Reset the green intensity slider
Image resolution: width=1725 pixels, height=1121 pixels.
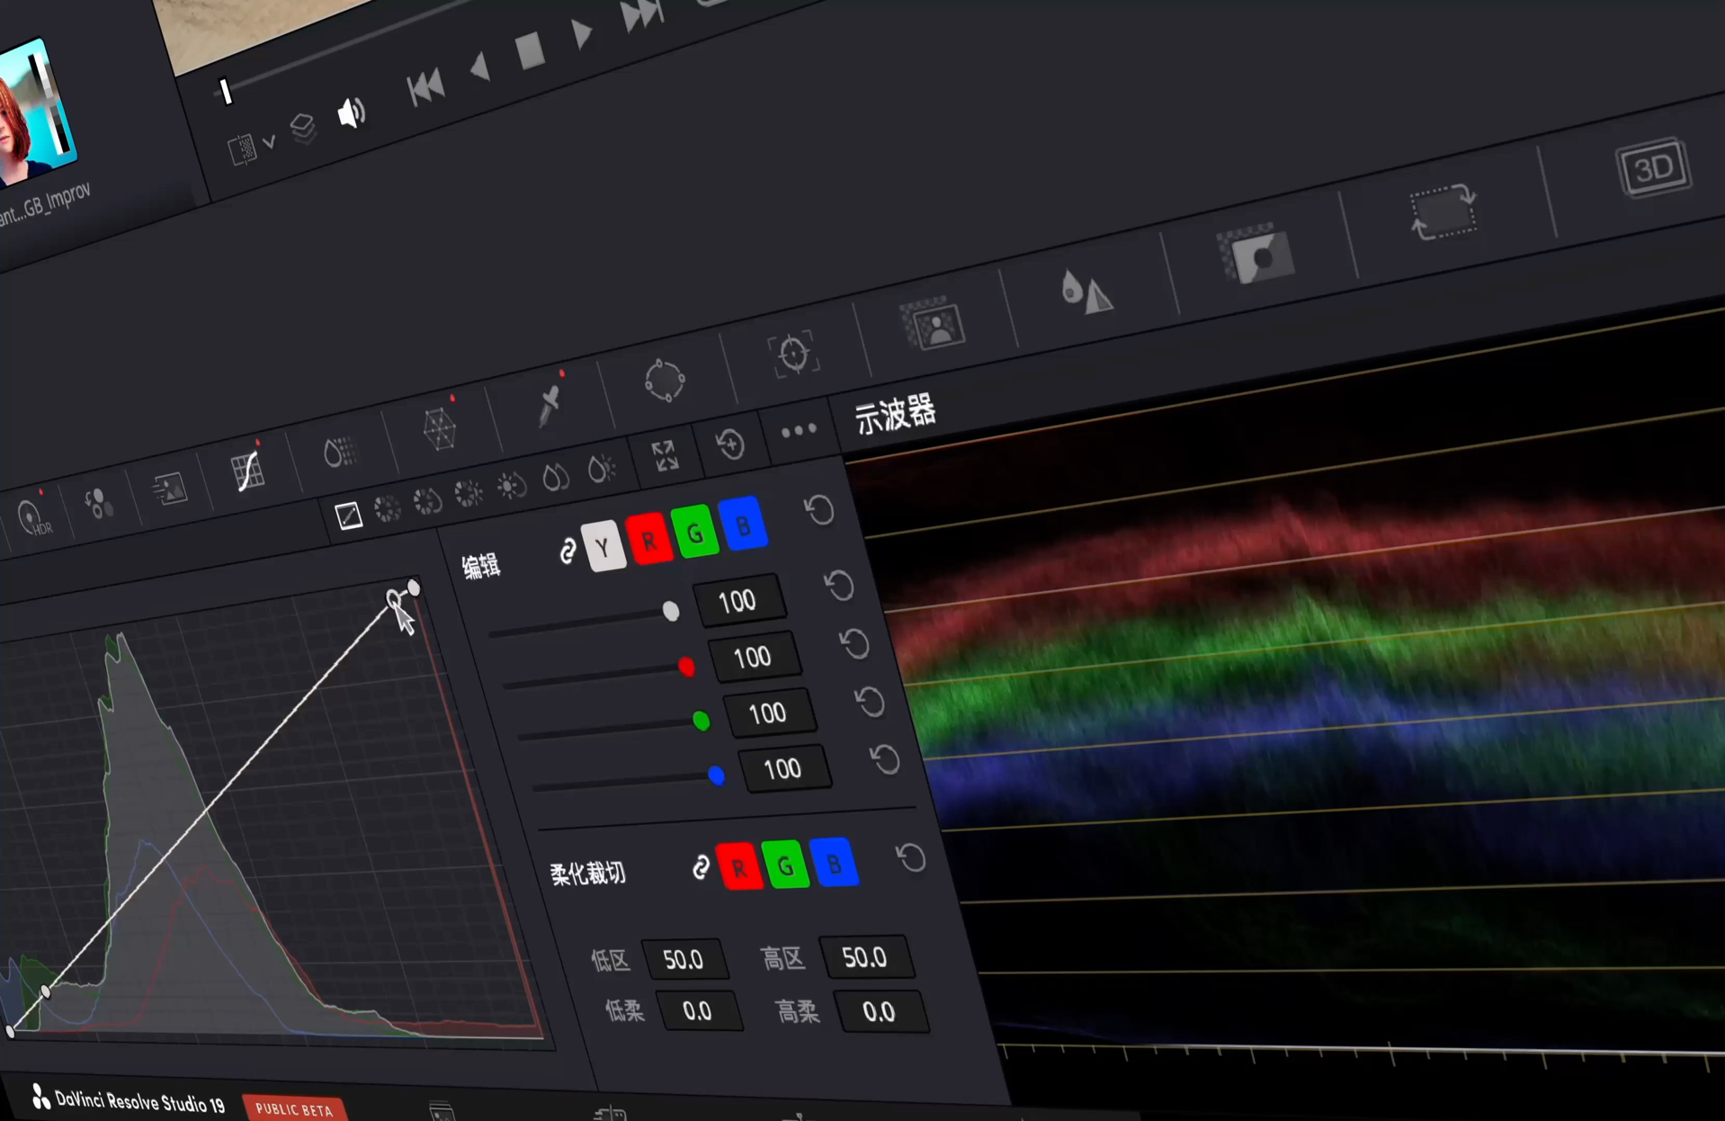click(870, 702)
